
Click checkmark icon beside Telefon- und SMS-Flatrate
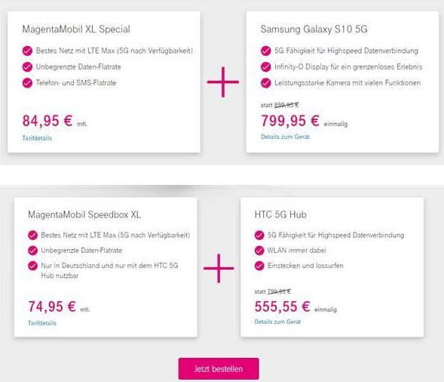tap(27, 83)
